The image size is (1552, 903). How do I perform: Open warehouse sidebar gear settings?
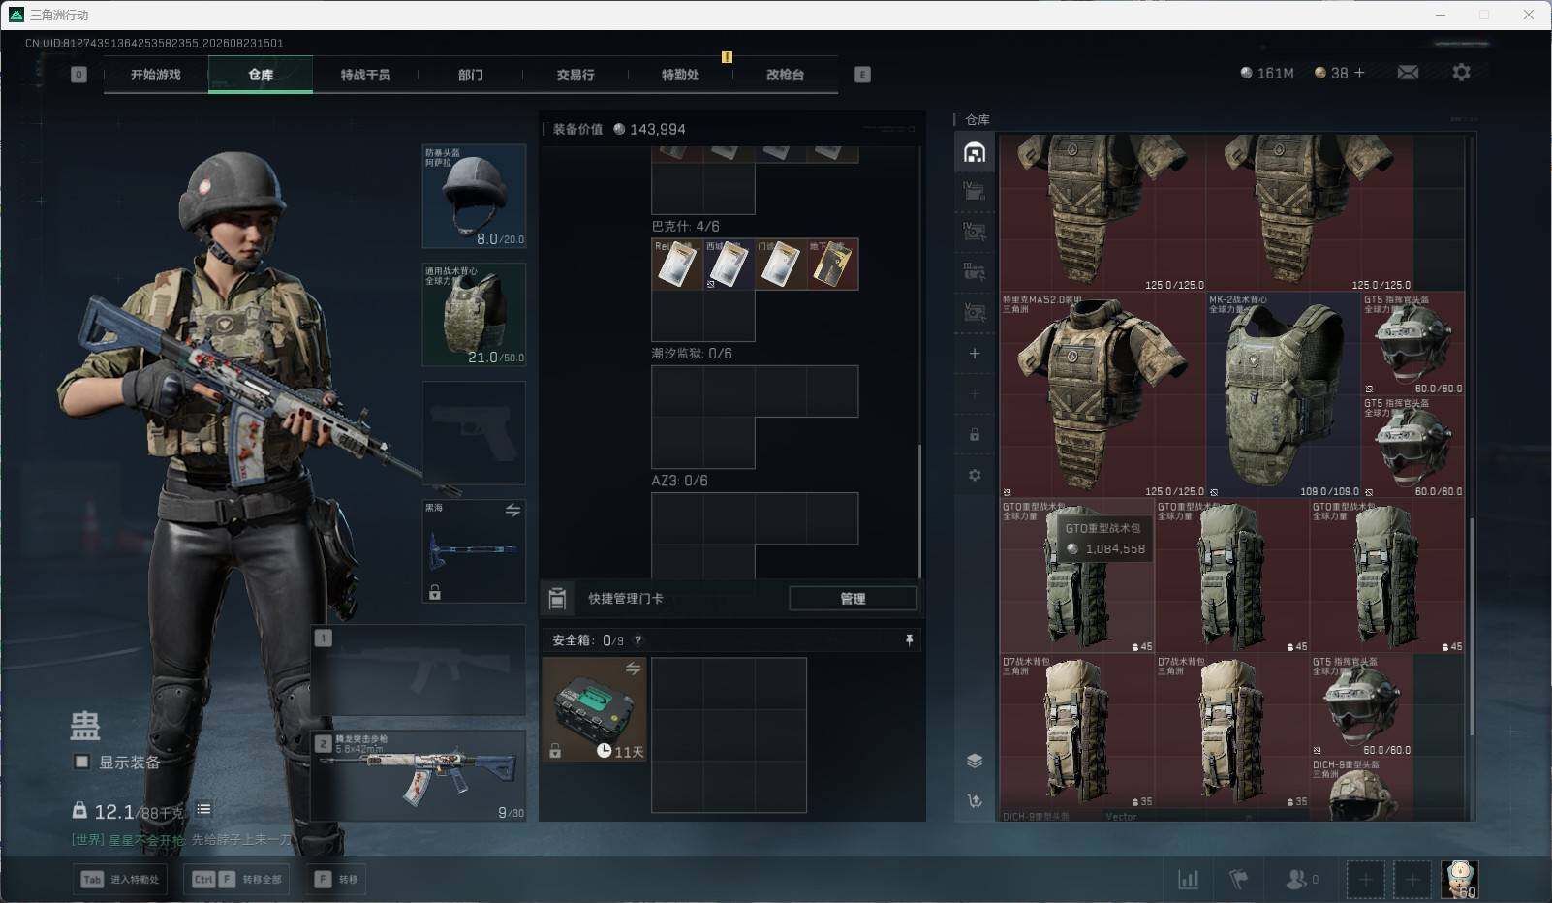click(975, 475)
